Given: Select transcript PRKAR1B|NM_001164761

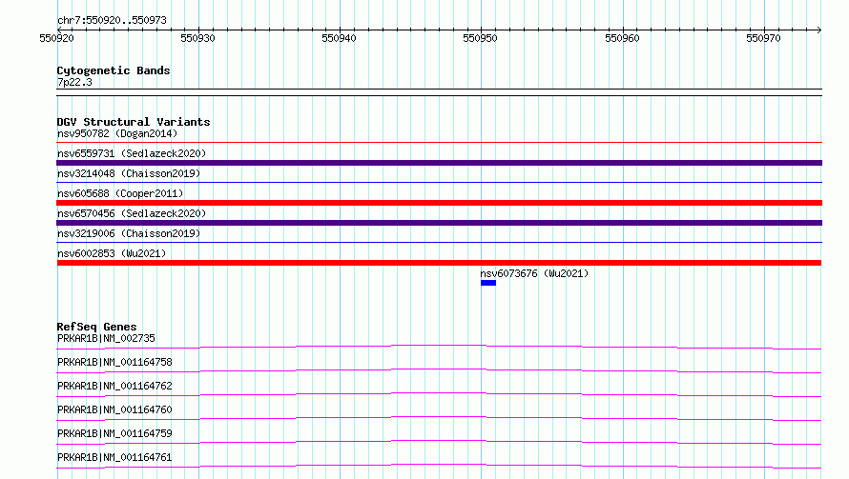Looking at the screenshot, I should (114, 457).
